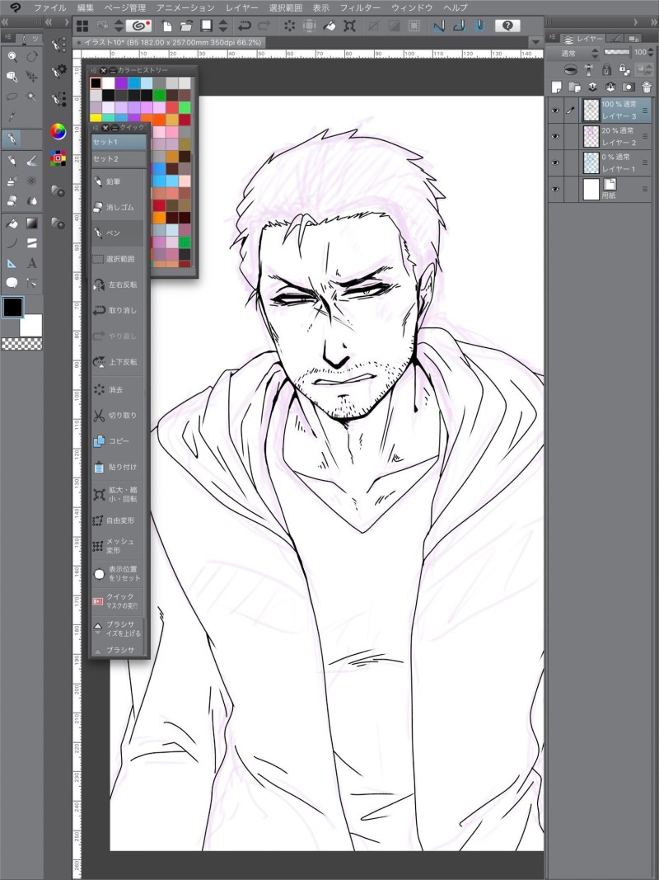Open the Color Wheel palette
This screenshot has height=880, width=659.
pos(58,131)
